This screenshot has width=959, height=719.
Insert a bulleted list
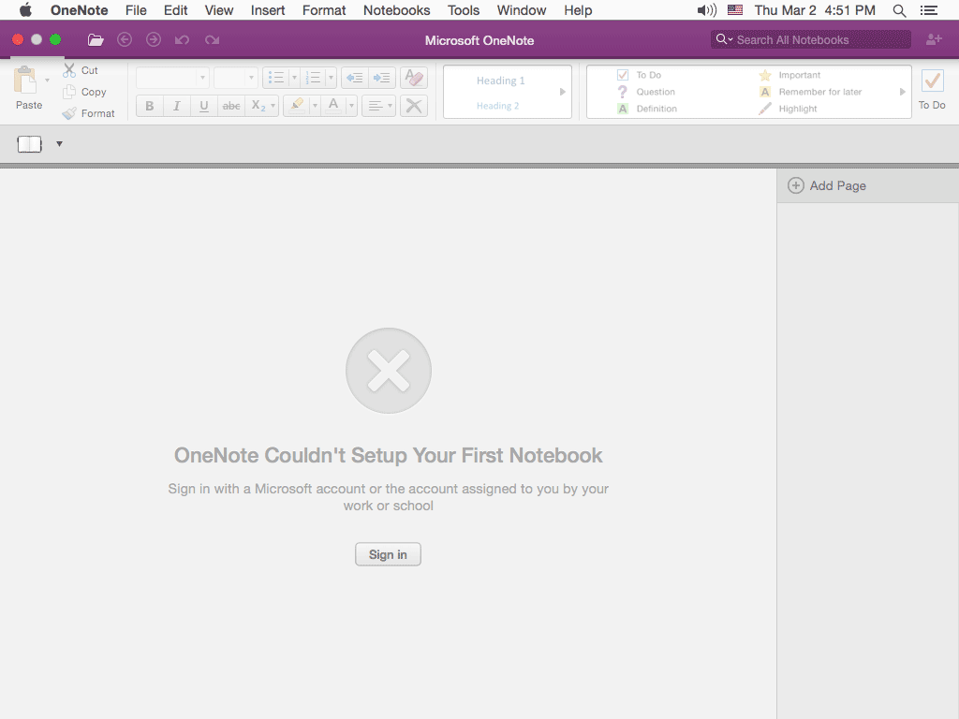pyautogui.click(x=276, y=79)
